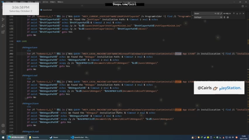Open the Manage gear icon
The height and width of the screenshot is (140, 249).
tap(3, 132)
